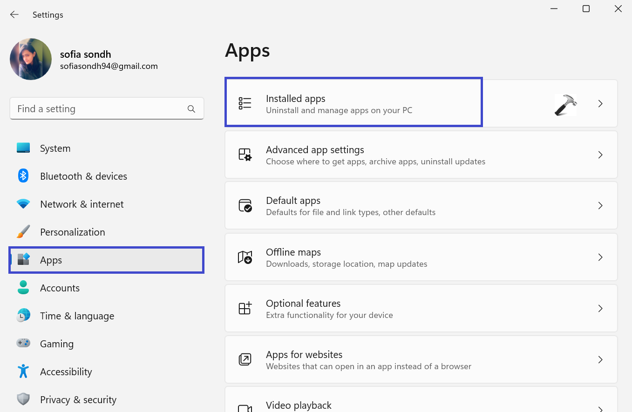This screenshot has height=412, width=632.
Task: Click the Network & internet Wi-Fi icon
Action: pyautogui.click(x=23, y=204)
